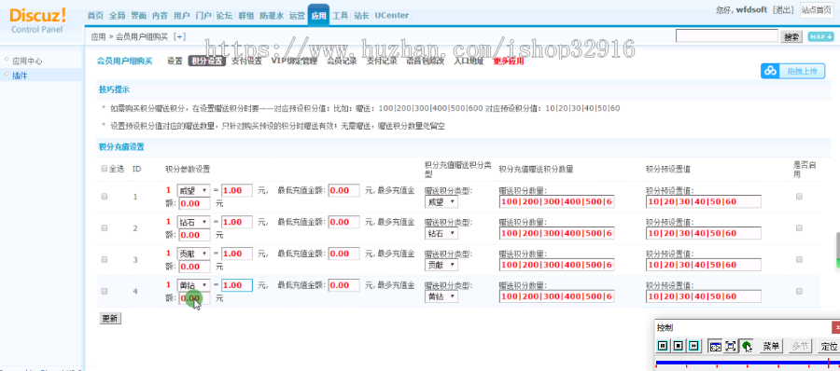The image size is (840, 371).
Task: Click the 搜索 search button
Action: pos(791,36)
